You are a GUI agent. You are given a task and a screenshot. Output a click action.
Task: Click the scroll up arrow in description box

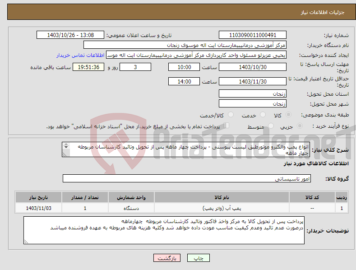pos(66,144)
